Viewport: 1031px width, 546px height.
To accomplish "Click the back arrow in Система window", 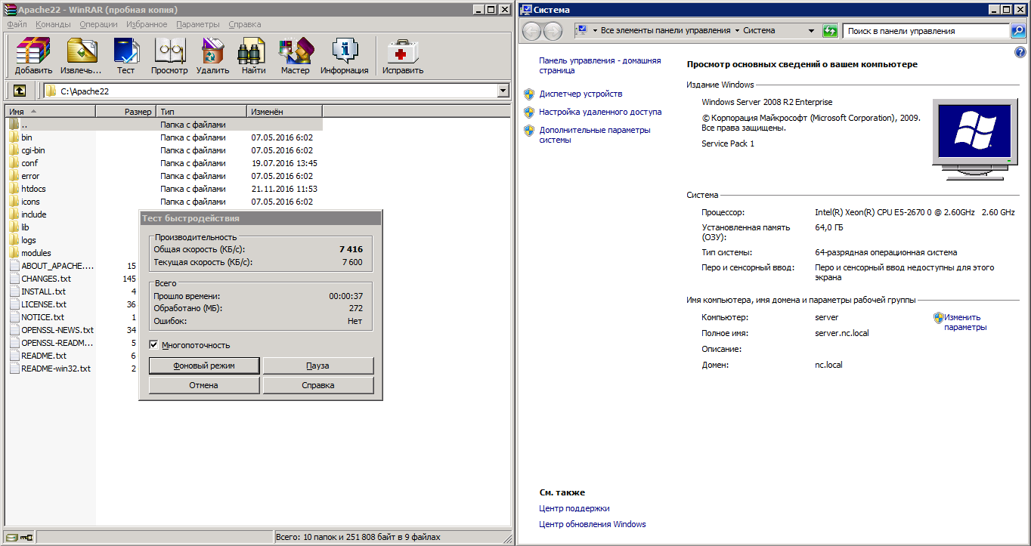I will [x=531, y=31].
